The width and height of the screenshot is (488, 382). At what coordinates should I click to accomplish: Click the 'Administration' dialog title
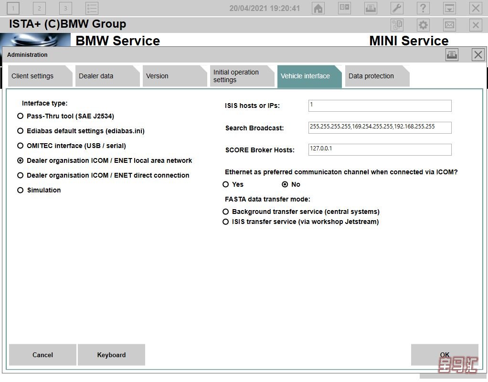click(x=27, y=55)
